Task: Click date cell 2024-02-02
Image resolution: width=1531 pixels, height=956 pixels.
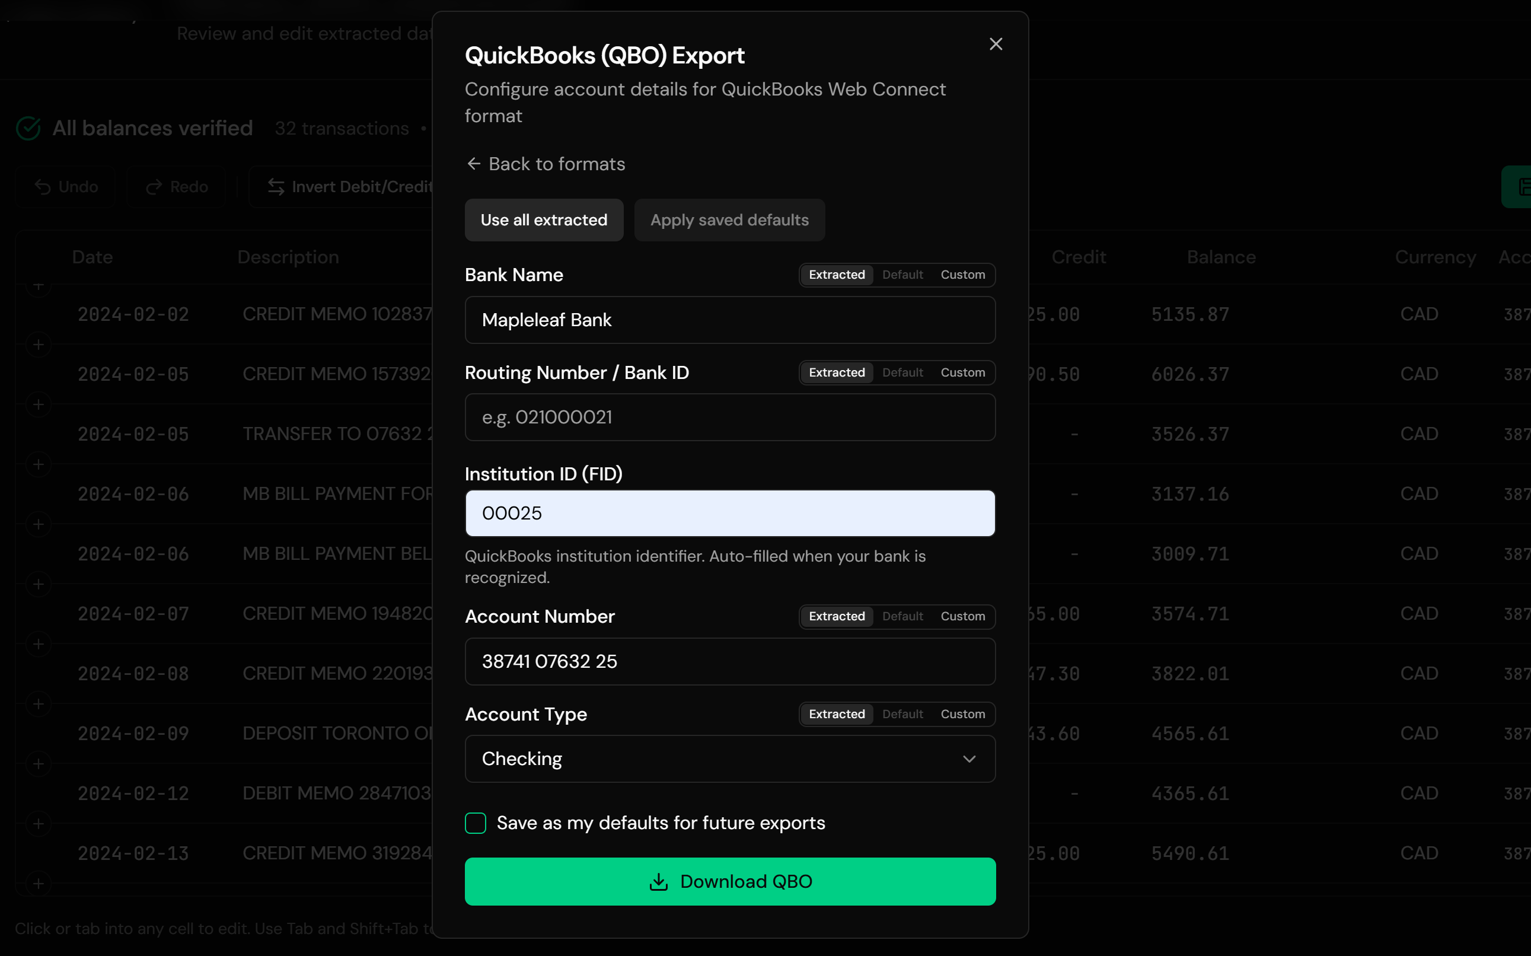Action: click(x=133, y=314)
